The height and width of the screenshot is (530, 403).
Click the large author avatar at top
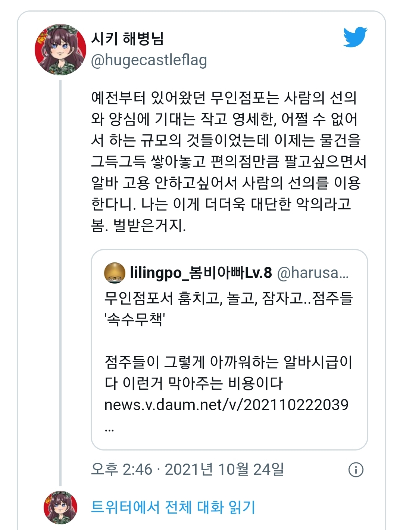[x=60, y=50]
